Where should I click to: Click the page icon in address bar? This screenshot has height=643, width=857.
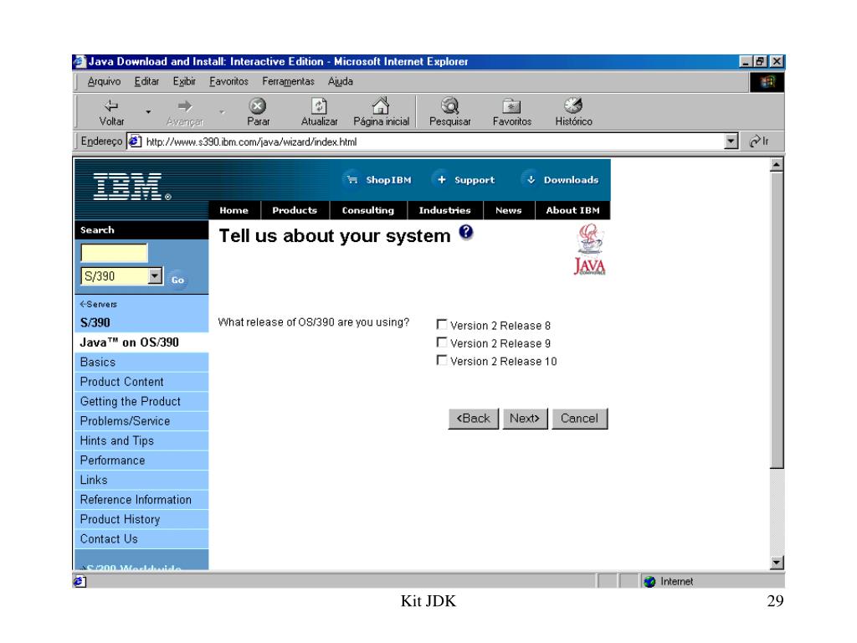pos(135,141)
